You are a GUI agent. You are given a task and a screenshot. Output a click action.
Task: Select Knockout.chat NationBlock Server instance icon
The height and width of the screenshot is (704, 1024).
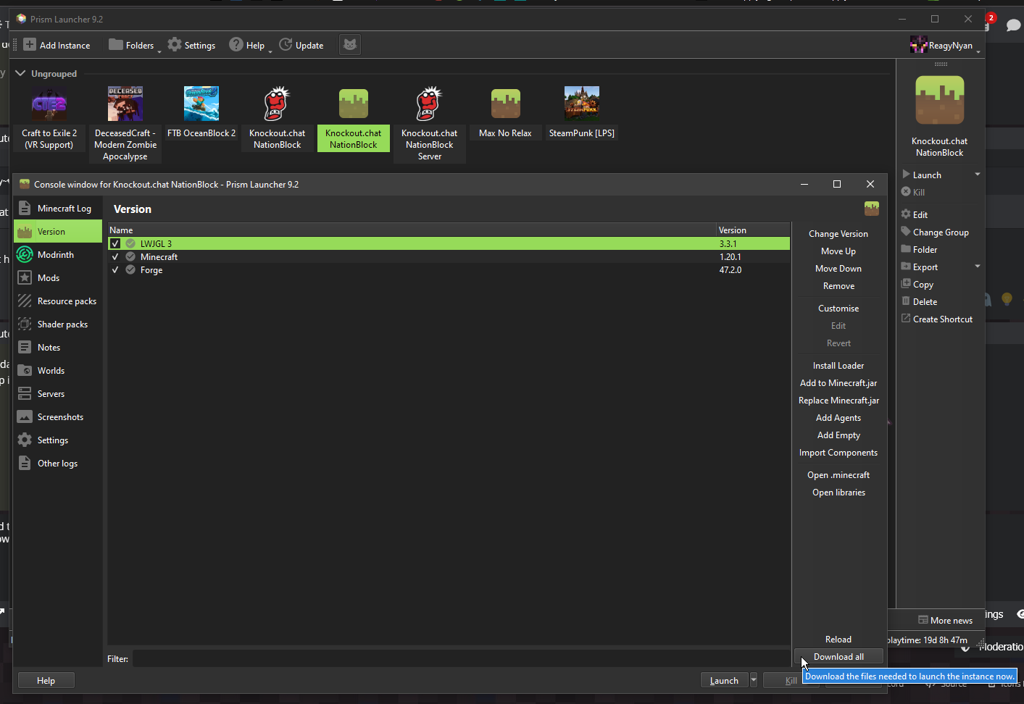coord(430,104)
